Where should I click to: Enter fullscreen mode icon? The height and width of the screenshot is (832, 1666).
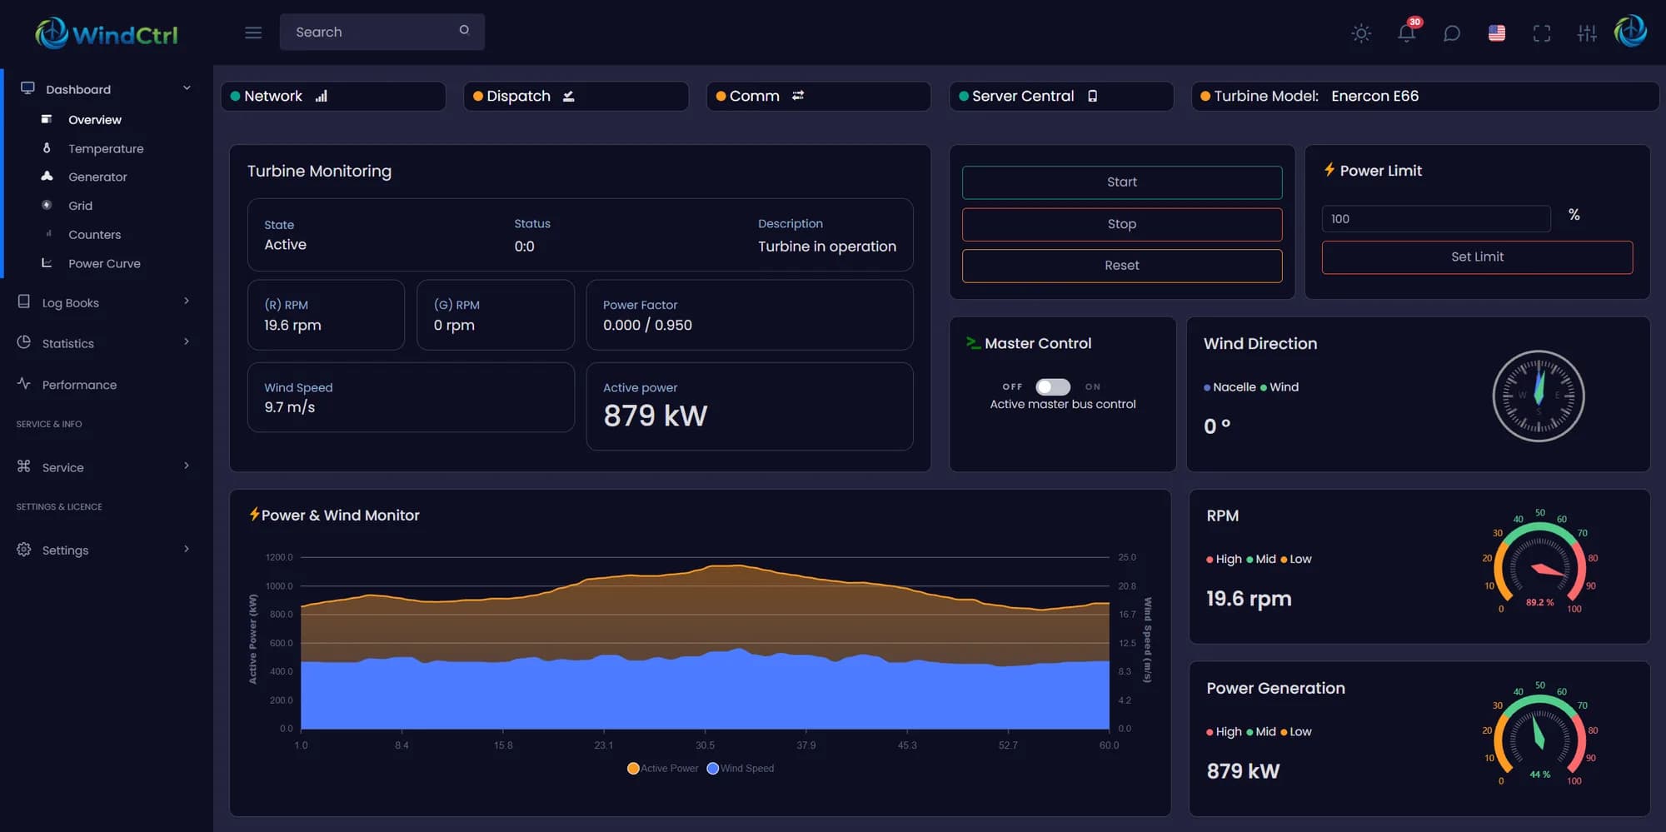pyautogui.click(x=1542, y=33)
